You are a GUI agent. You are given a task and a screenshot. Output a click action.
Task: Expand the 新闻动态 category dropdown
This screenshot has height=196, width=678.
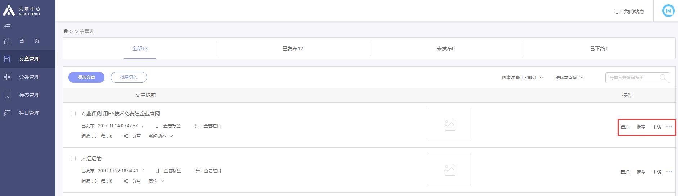tap(161, 136)
